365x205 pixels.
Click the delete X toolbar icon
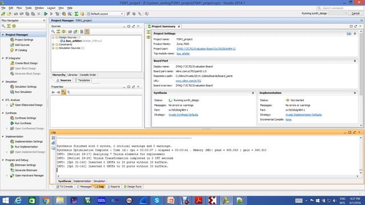tap(39, 14)
